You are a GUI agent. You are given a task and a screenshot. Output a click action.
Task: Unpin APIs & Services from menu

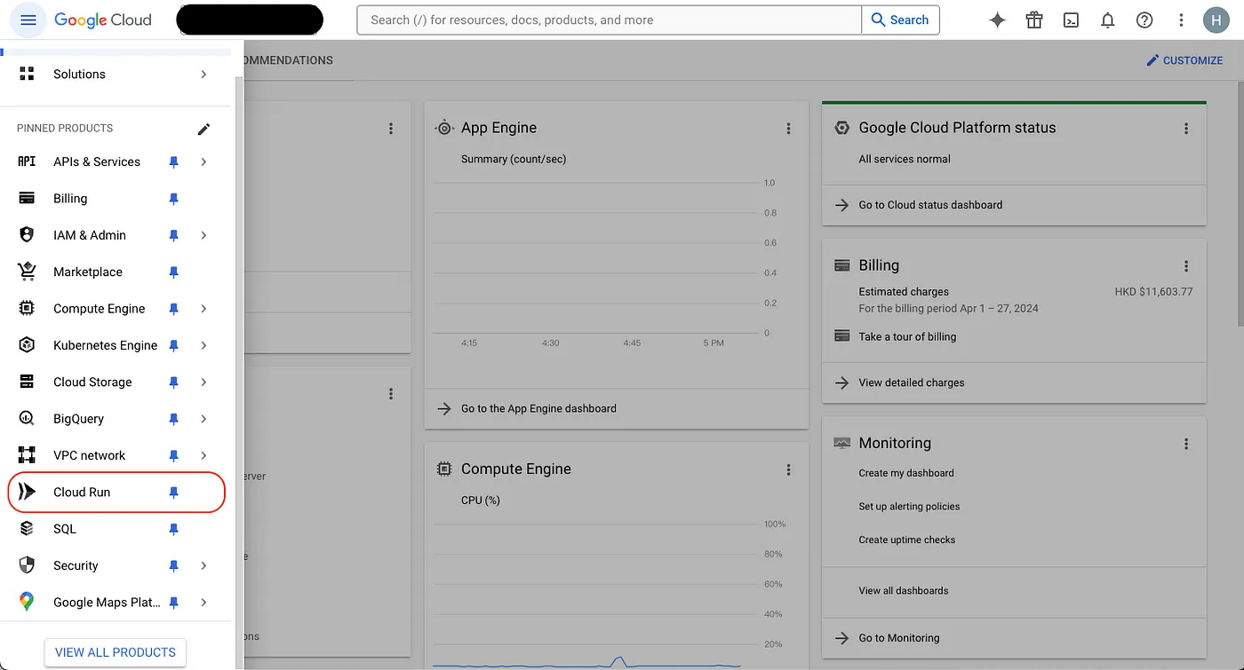[174, 162]
